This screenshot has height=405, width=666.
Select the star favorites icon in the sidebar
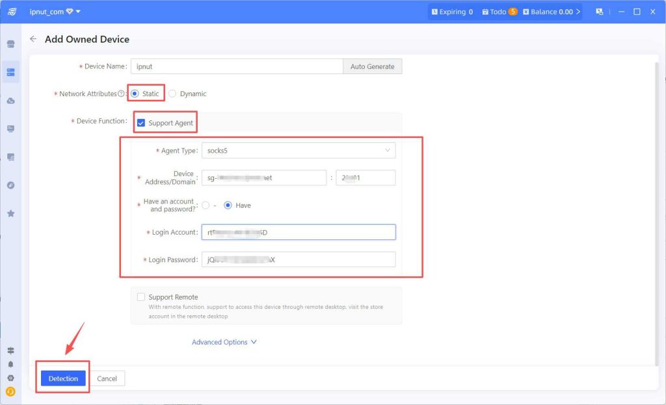(x=10, y=213)
